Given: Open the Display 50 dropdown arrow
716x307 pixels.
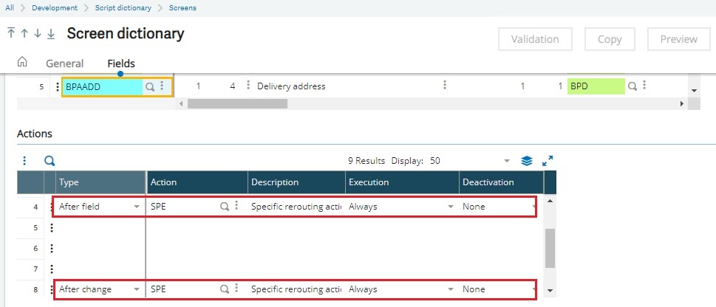Looking at the screenshot, I should 506,161.
